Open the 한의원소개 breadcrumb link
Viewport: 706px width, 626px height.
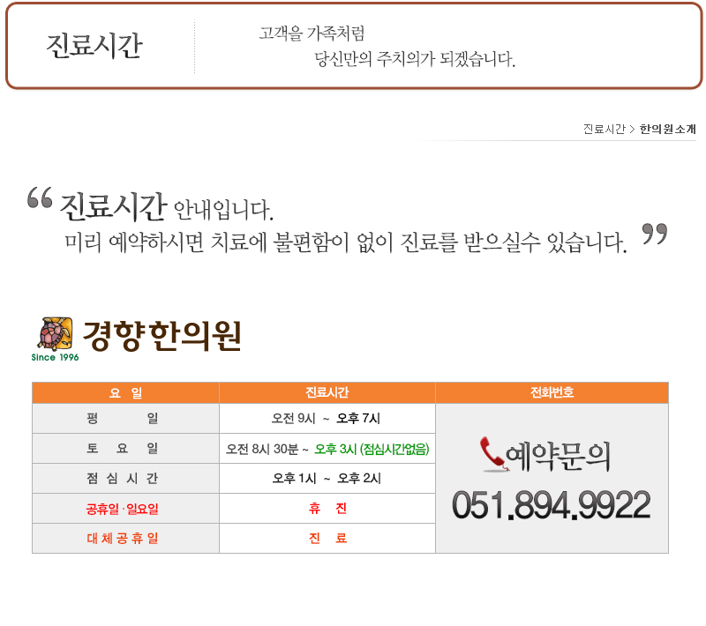(667, 129)
